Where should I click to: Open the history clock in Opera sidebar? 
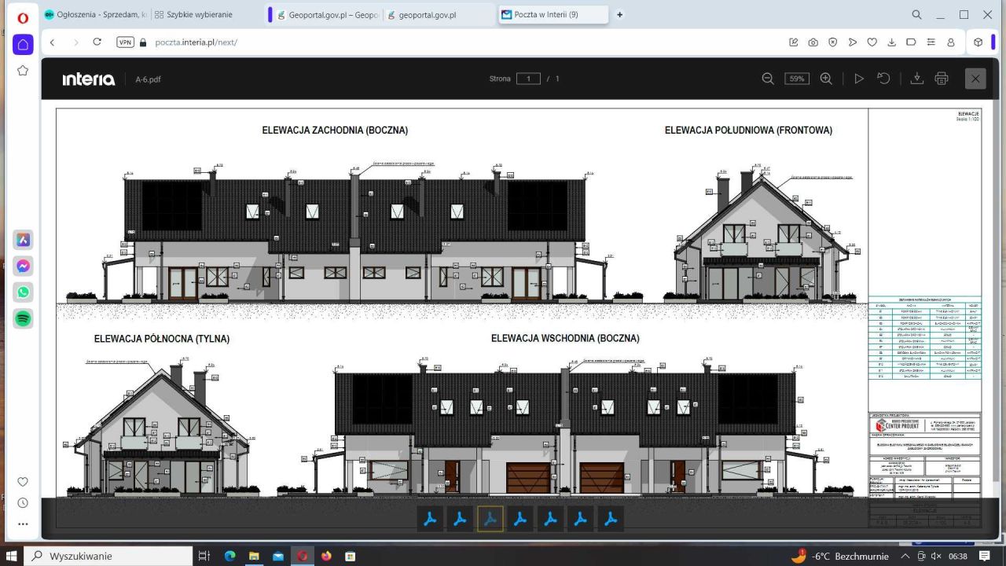point(23,502)
